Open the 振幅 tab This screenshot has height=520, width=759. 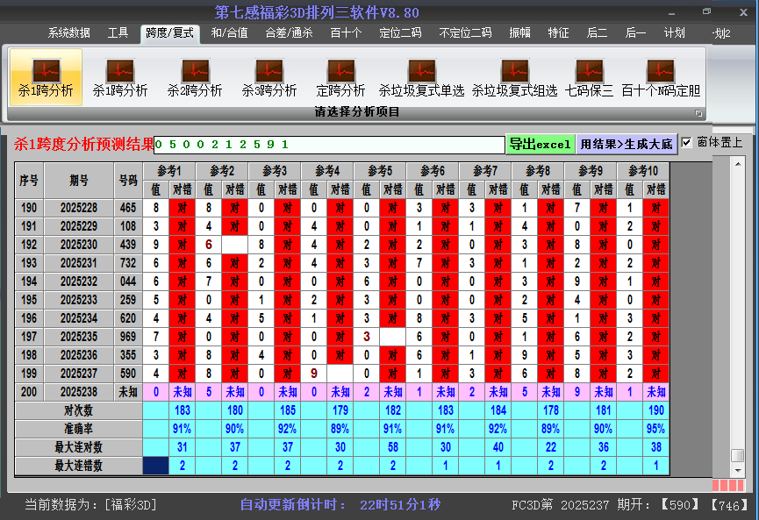pyautogui.click(x=520, y=33)
